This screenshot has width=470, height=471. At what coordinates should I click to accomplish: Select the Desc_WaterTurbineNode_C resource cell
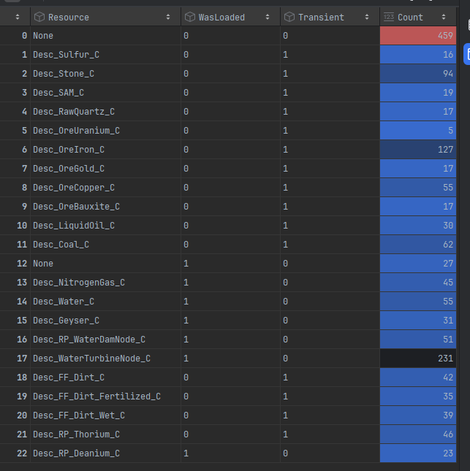tap(105, 359)
